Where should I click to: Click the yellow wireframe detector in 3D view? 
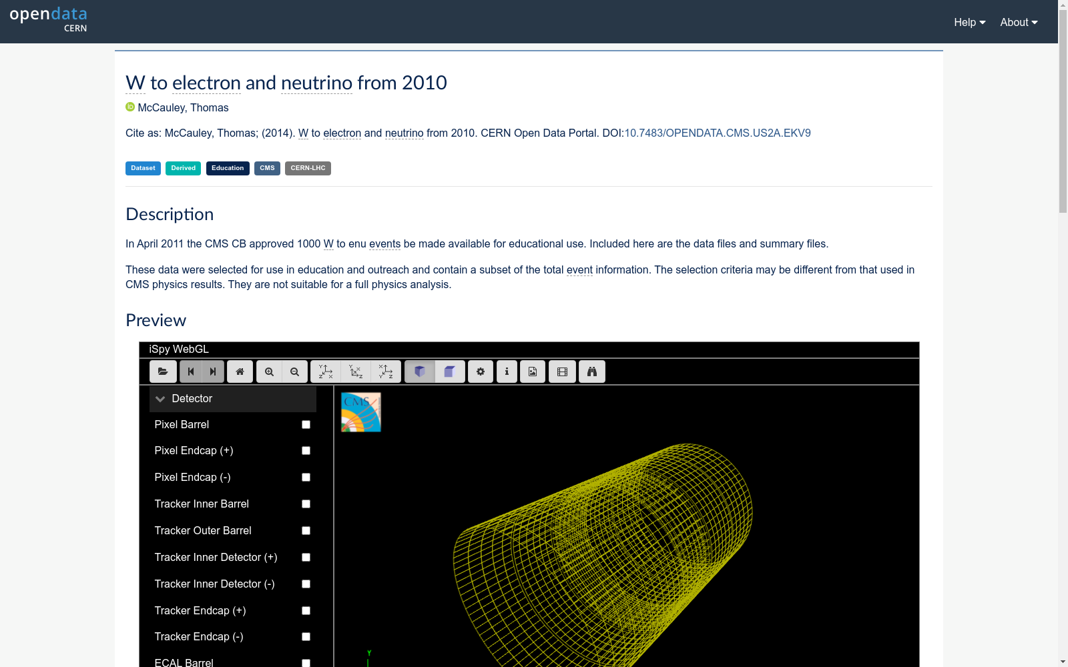(603, 554)
